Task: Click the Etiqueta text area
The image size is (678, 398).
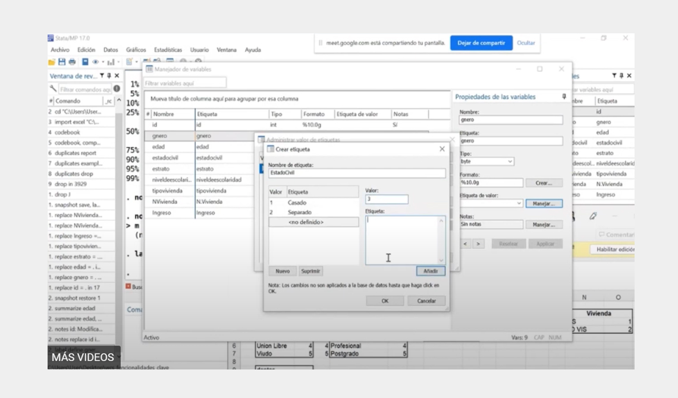Action: point(405,240)
